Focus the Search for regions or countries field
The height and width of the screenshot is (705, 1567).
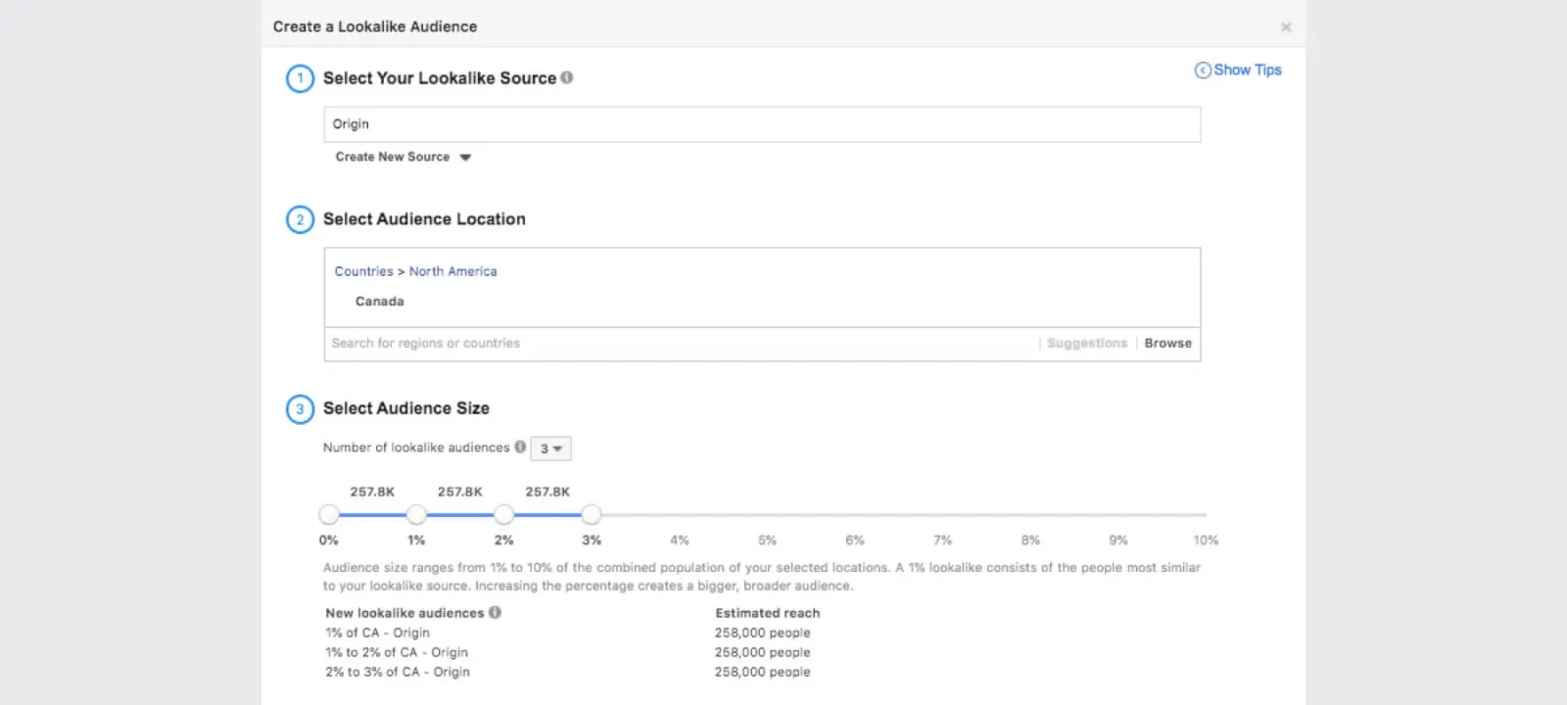pyautogui.click(x=682, y=344)
